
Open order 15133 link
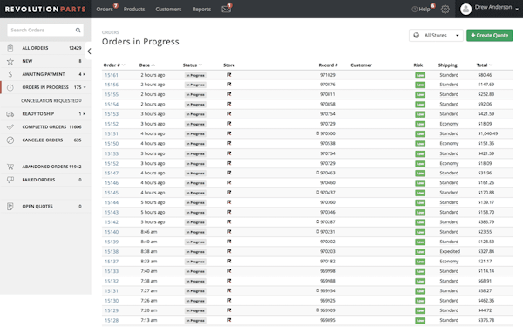pos(112,271)
